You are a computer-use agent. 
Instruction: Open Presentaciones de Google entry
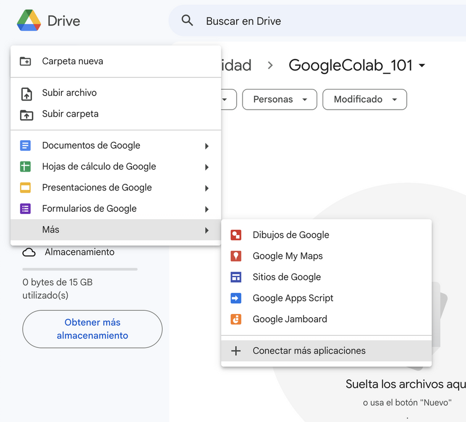pyautogui.click(x=116, y=187)
